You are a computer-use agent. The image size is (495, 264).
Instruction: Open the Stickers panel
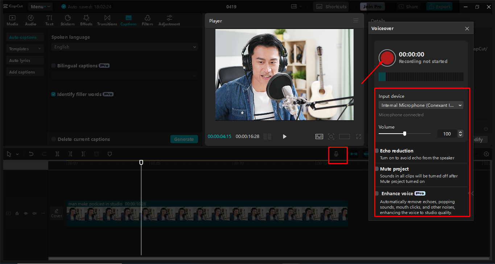point(67,20)
